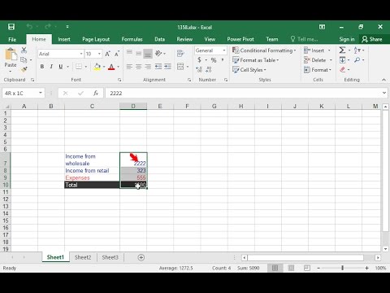Click the Cut scissors icon
Viewport: 390px width, 293px height.
tap(24, 50)
